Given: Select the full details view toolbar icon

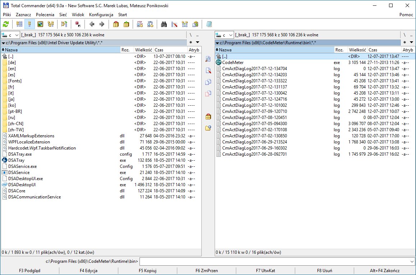Looking at the screenshot, I should [30, 24].
